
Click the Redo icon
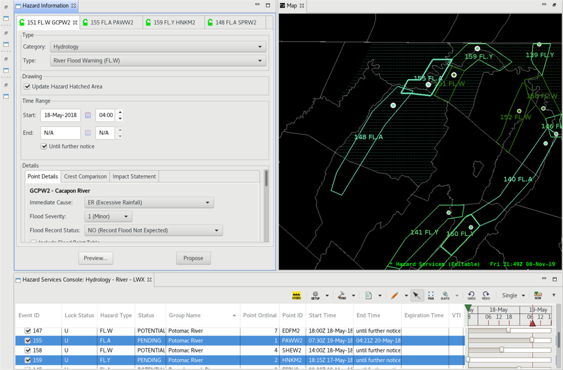pos(486,296)
